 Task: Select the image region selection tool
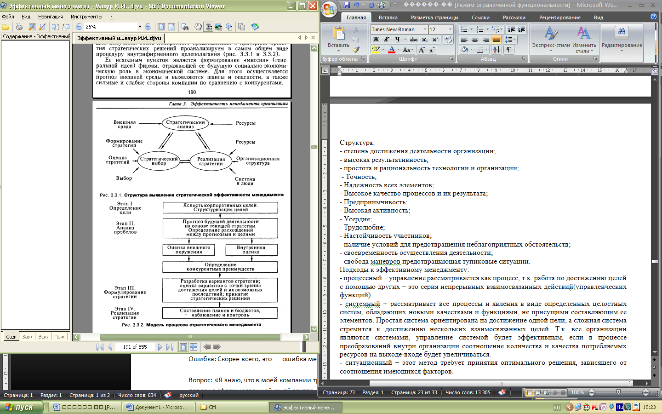pos(218,27)
